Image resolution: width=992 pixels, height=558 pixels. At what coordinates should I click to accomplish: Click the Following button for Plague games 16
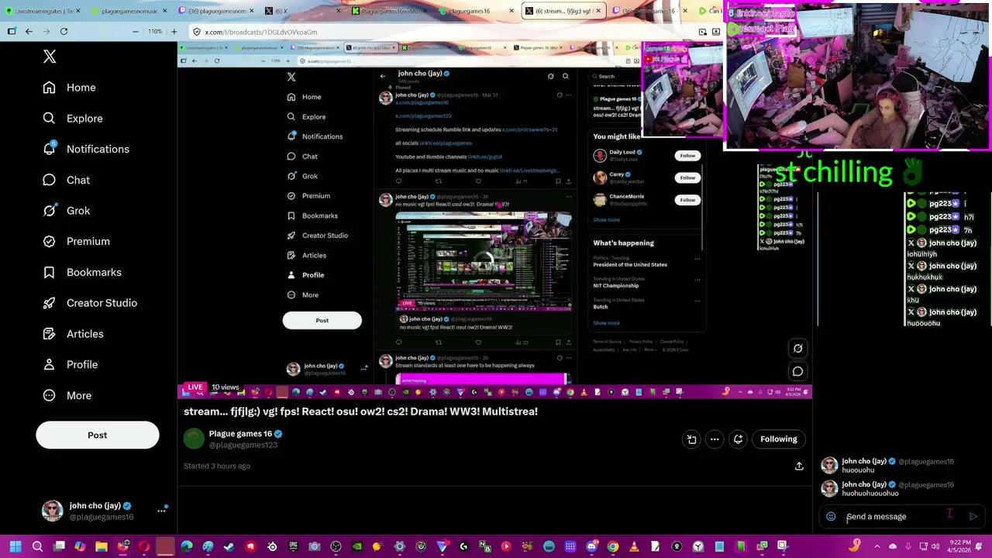coord(778,439)
